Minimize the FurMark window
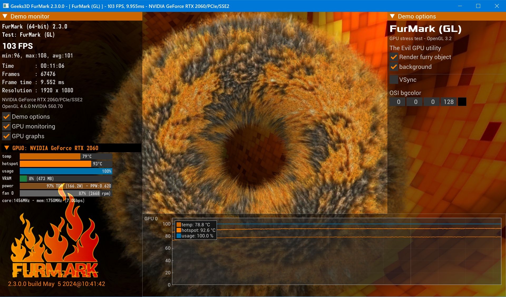The height and width of the screenshot is (297, 506). point(460,6)
